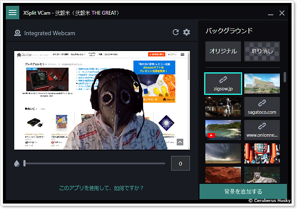Click the chain icon on sagatoco.com tile

(262, 103)
